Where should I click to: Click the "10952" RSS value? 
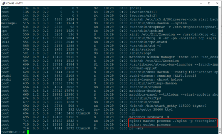69,68
